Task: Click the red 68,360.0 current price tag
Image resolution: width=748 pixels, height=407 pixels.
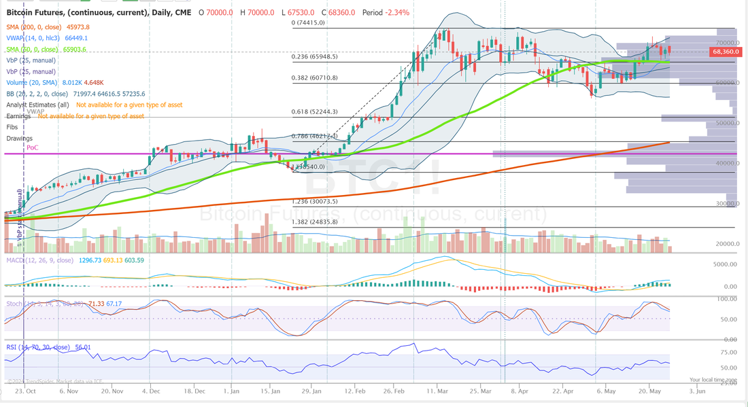Action: (x=725, y=52)
